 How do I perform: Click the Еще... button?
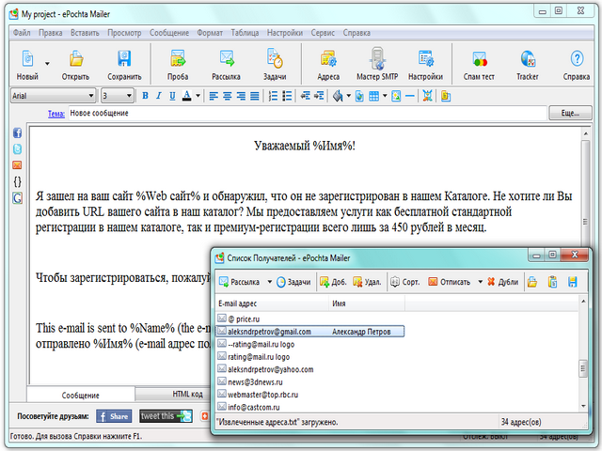pos(570,113)
